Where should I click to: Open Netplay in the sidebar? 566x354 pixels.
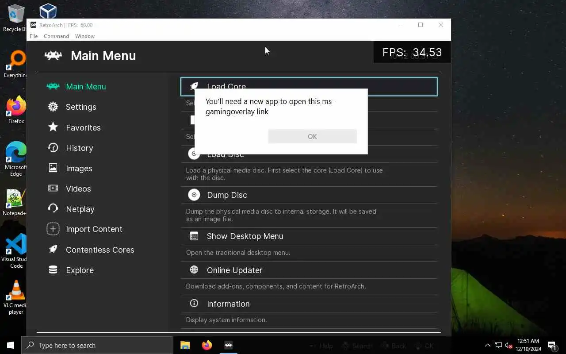click(80, 209)
